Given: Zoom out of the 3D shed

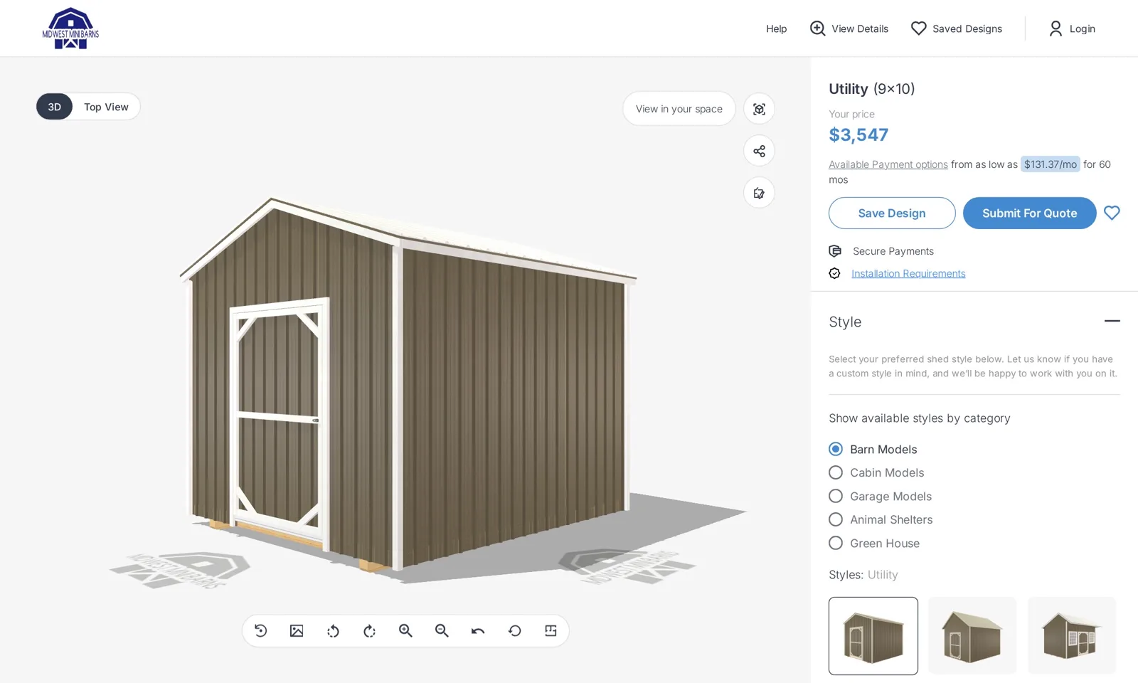Looking at the screenshot, I should pos(442,631).
